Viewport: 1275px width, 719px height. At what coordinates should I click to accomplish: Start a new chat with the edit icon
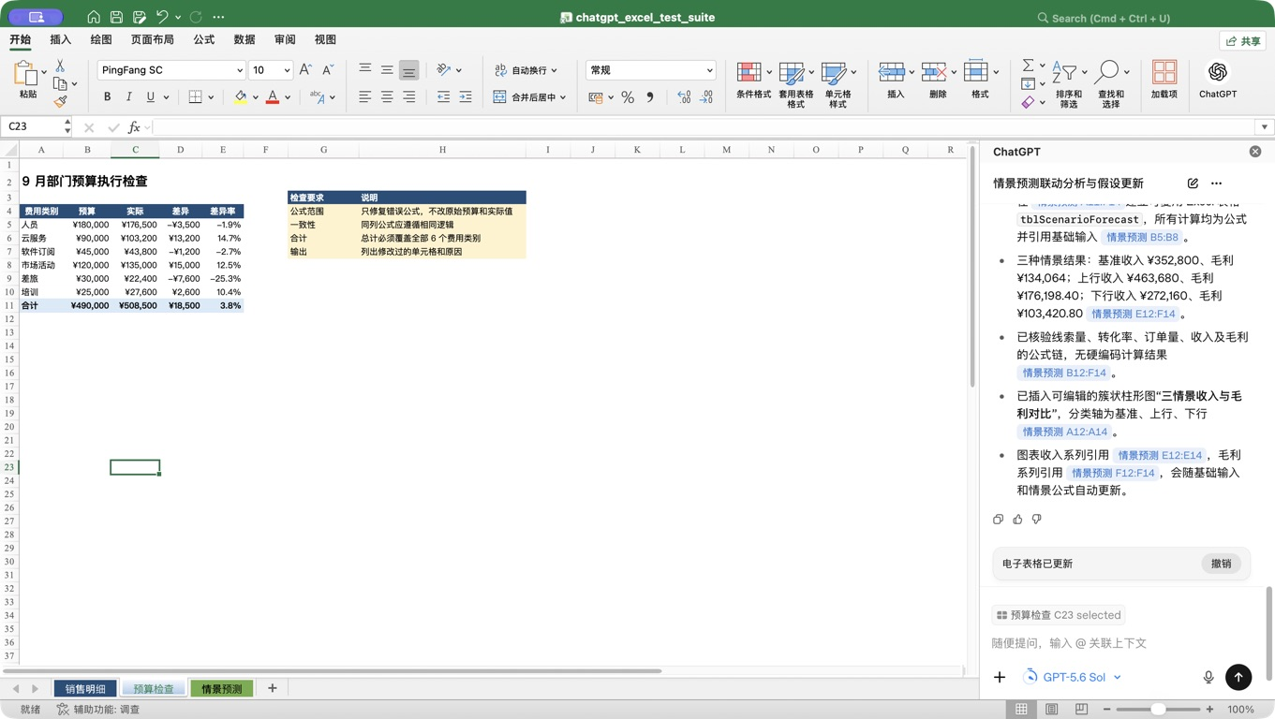click(1193, 183)
